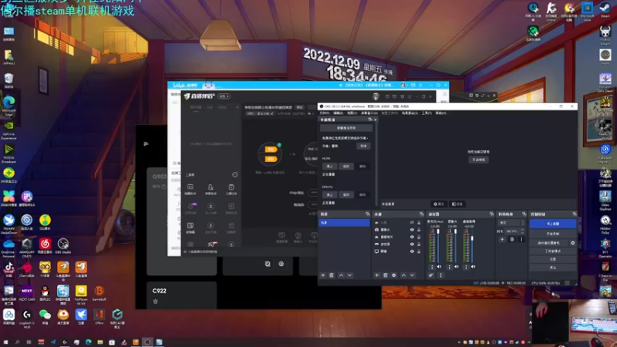Open taskbar search icon

[x=17, y=342]
